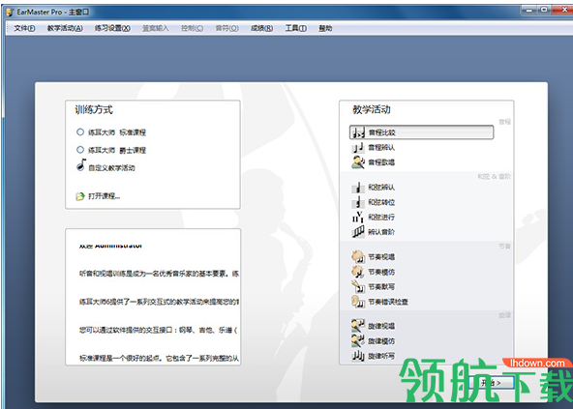Choose the 和弦进行 chord progression icon
This screenshot has height=409, width=573.
(x=358, y=217)
